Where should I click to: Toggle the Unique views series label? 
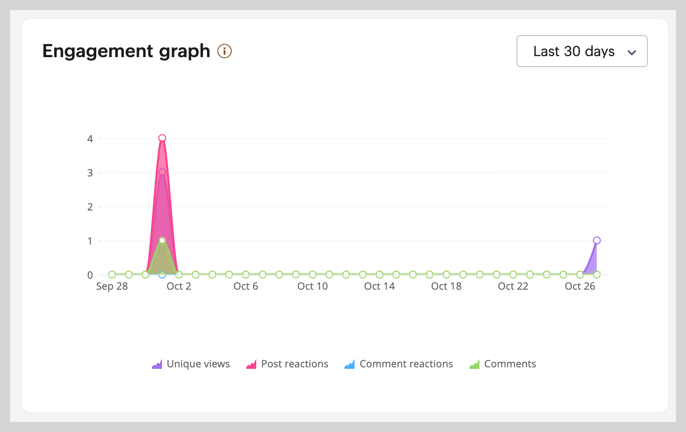(x=198, y=364)
